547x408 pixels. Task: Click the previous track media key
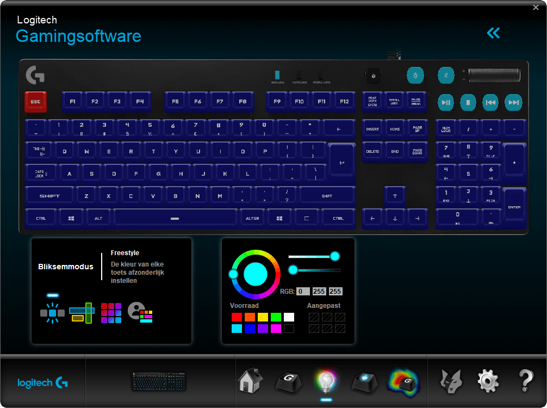point(490,103)
